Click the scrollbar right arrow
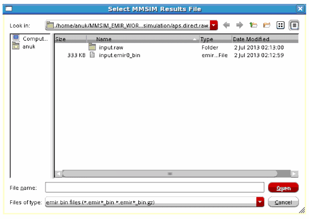 point(294,174)
